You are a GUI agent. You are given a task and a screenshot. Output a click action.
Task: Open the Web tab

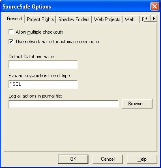[129, 19]
